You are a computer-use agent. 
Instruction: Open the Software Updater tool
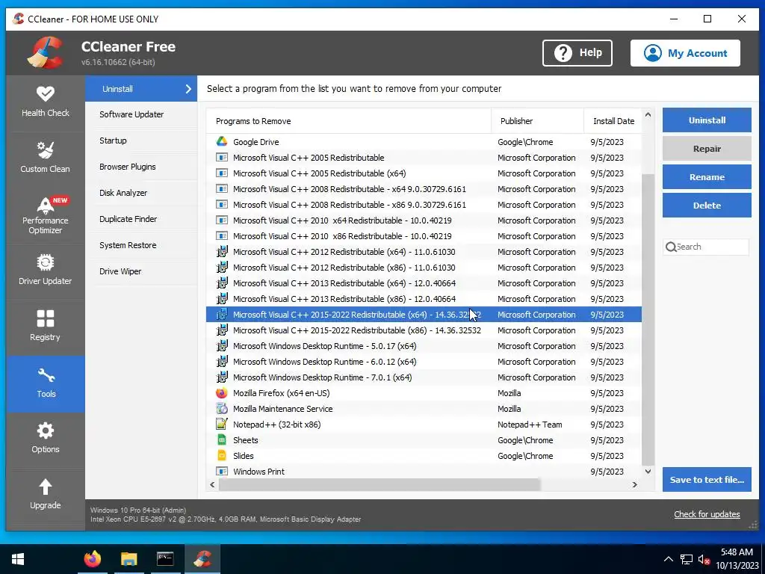pos(141,114)
